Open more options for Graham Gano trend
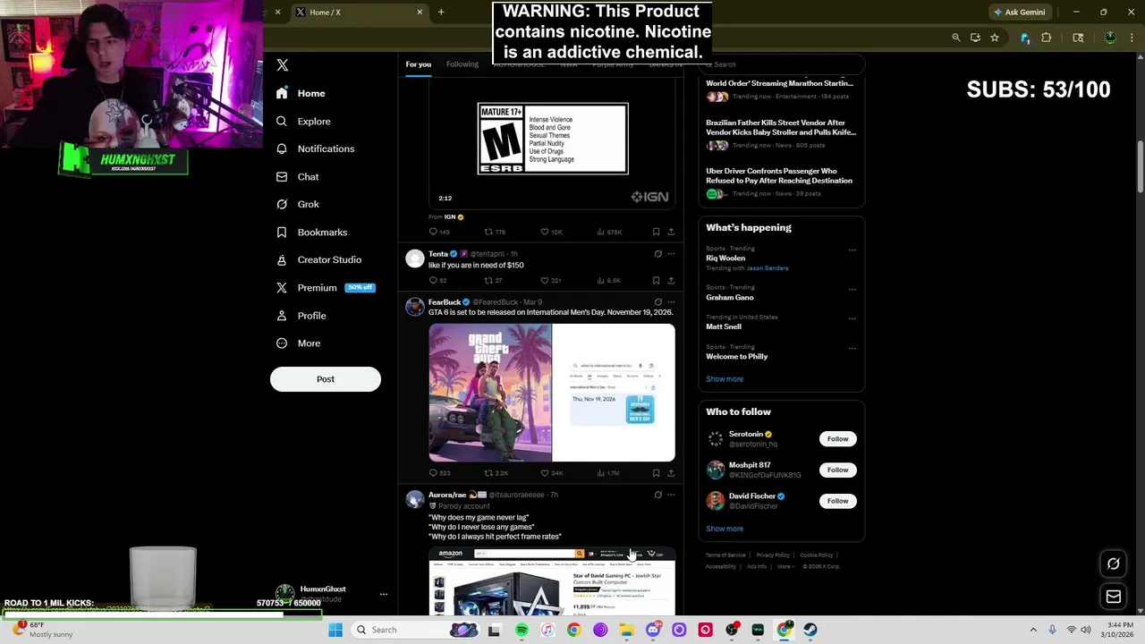The width and height of the screenshot is (1145, 644). pyautogui.click(x=852, y=289)
